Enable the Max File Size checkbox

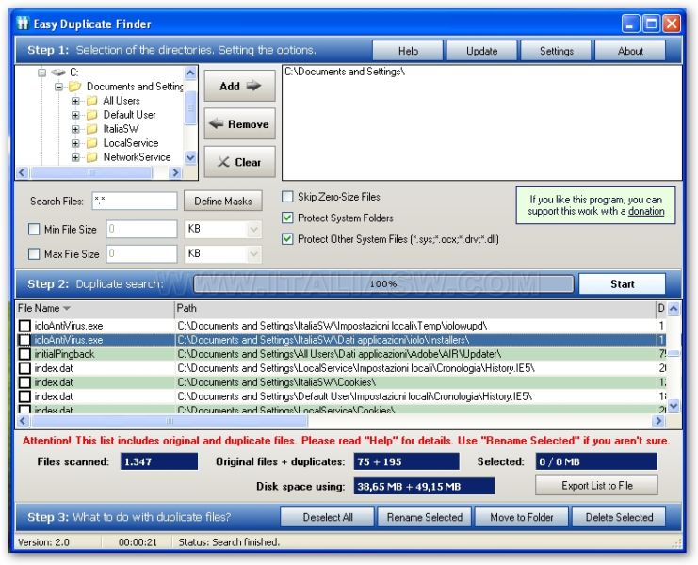coord(34,254)
